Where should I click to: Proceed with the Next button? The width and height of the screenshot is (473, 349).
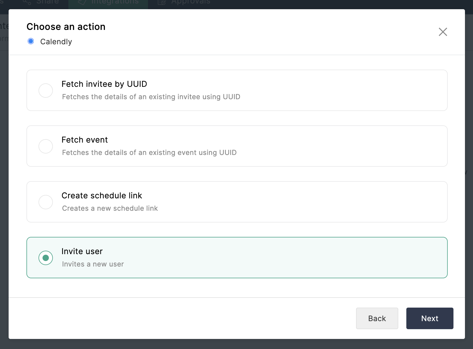[x=430, y=318]
